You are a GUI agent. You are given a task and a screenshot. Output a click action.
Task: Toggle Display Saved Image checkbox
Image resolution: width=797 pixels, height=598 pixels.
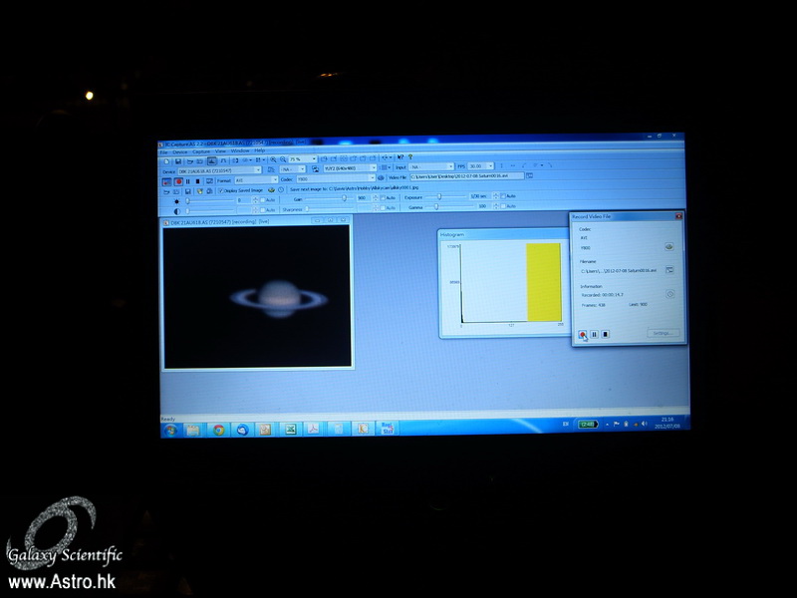click(221, 189)
